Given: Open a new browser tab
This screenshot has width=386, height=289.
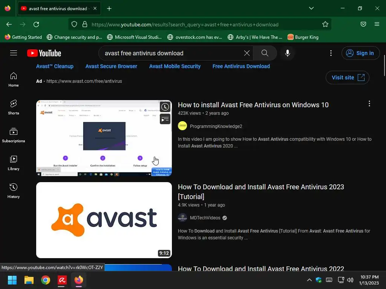Looking at the screenshot, I should 109,9.
